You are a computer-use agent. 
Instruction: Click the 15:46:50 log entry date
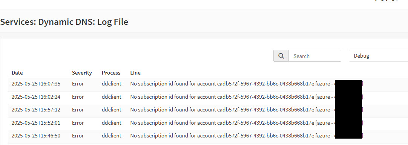coord(36,136)
